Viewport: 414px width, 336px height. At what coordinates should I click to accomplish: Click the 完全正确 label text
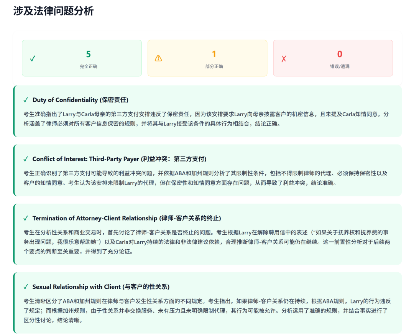(88, 66)
